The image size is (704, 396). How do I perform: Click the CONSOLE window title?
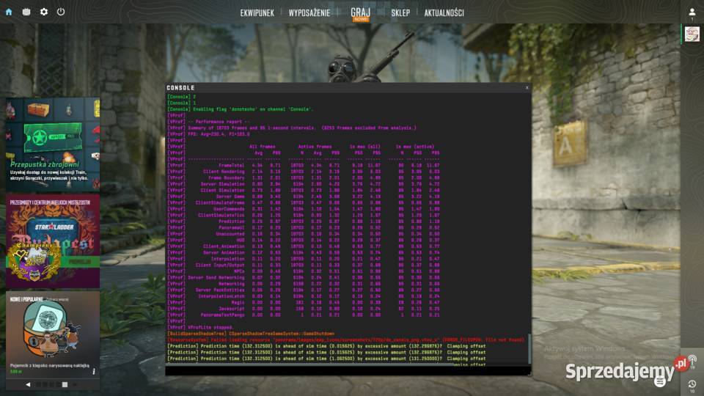pyautogui.click(x=180, y=88)
